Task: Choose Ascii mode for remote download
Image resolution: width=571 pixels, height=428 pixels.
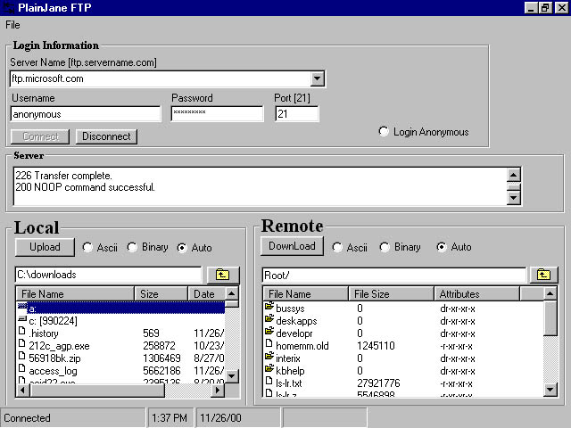Action: coord(338,247)
